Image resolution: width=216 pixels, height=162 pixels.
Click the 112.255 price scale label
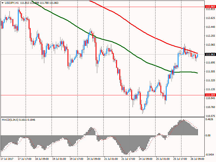click(x=210, y=36)
